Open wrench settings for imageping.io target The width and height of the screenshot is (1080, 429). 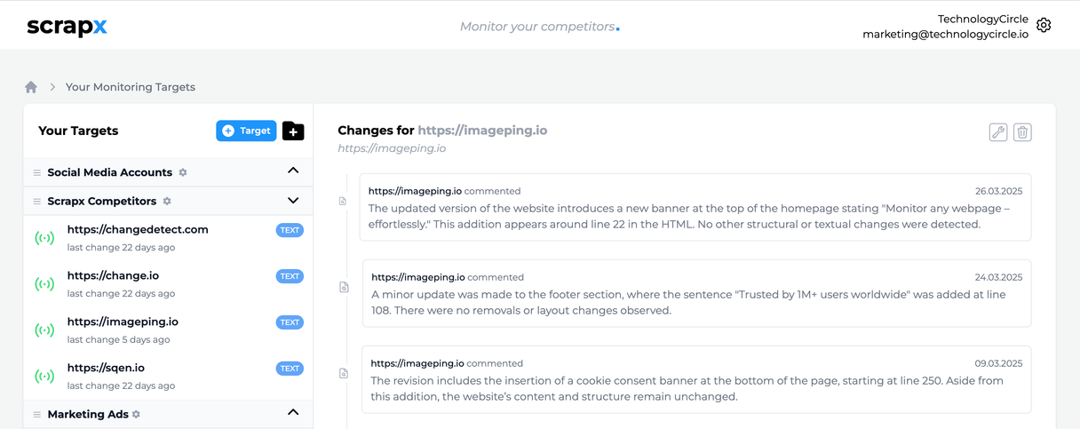coord(998,132)
